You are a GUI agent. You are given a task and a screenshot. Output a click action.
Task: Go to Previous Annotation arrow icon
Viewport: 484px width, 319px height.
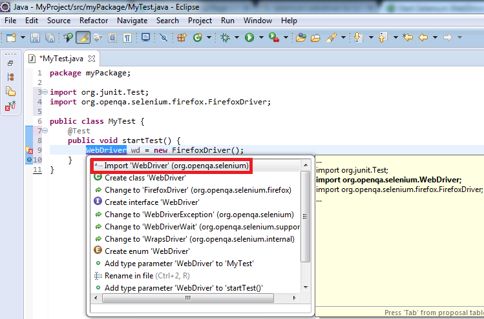click(383, 37)
